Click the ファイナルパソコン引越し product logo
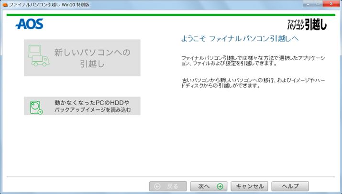Viewport: 342px width, 194px height. (x=307, y=24)
